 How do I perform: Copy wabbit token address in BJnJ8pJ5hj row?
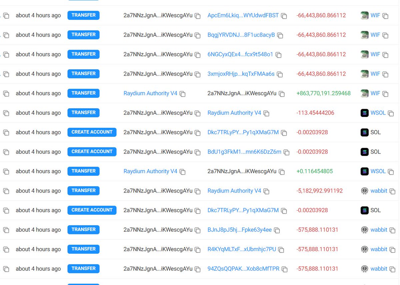[393, 230]
